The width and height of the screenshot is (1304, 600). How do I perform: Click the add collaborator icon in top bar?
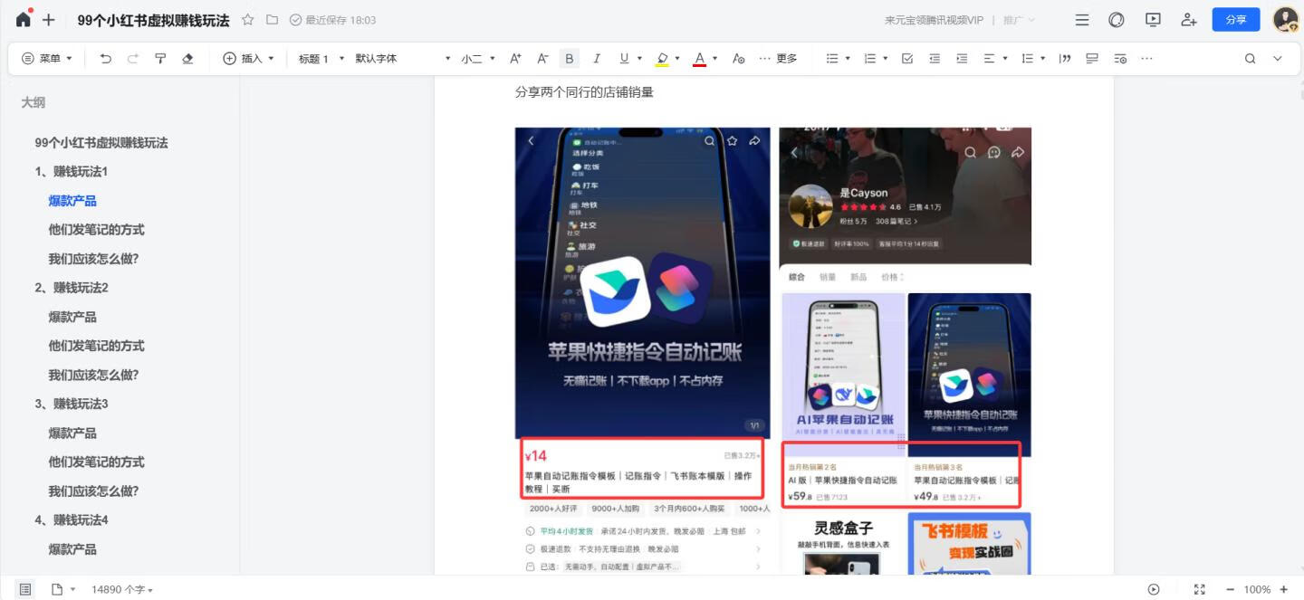1188,19
